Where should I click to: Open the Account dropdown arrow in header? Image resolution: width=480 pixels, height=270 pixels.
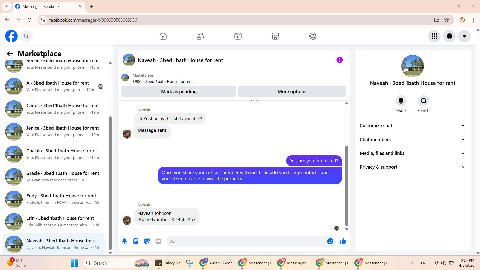(464, 36)
